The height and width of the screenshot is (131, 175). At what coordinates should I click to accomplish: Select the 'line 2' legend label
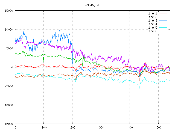152,17
